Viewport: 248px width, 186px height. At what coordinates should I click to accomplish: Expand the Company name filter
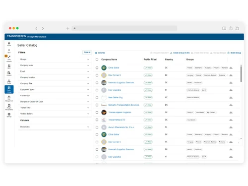click(x=55, y=65)
